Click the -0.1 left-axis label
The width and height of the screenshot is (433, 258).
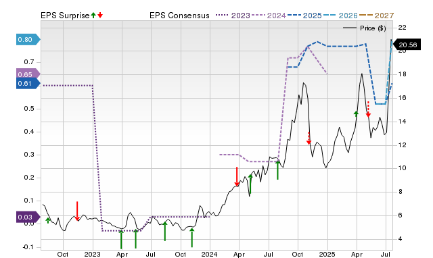point(28,247)
